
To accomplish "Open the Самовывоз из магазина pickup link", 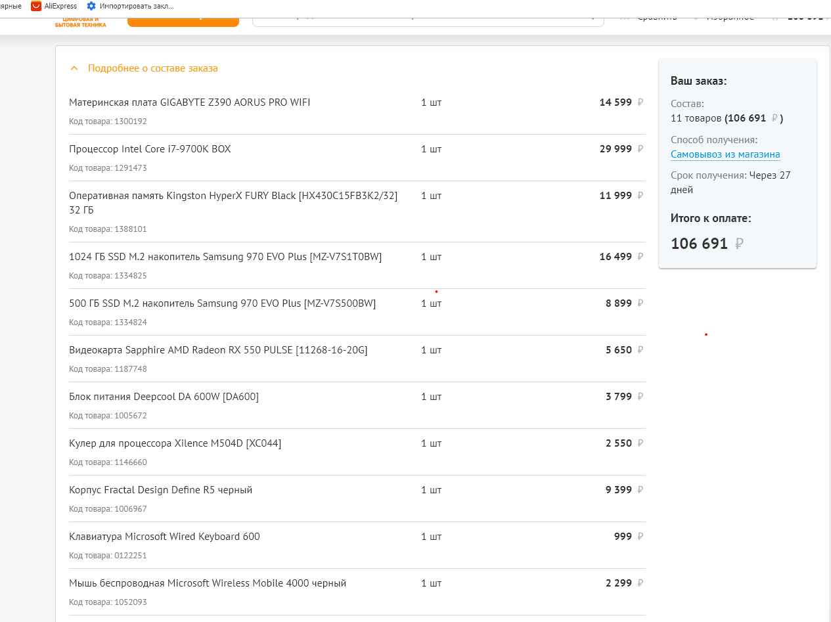I will [x=725, y=155].
